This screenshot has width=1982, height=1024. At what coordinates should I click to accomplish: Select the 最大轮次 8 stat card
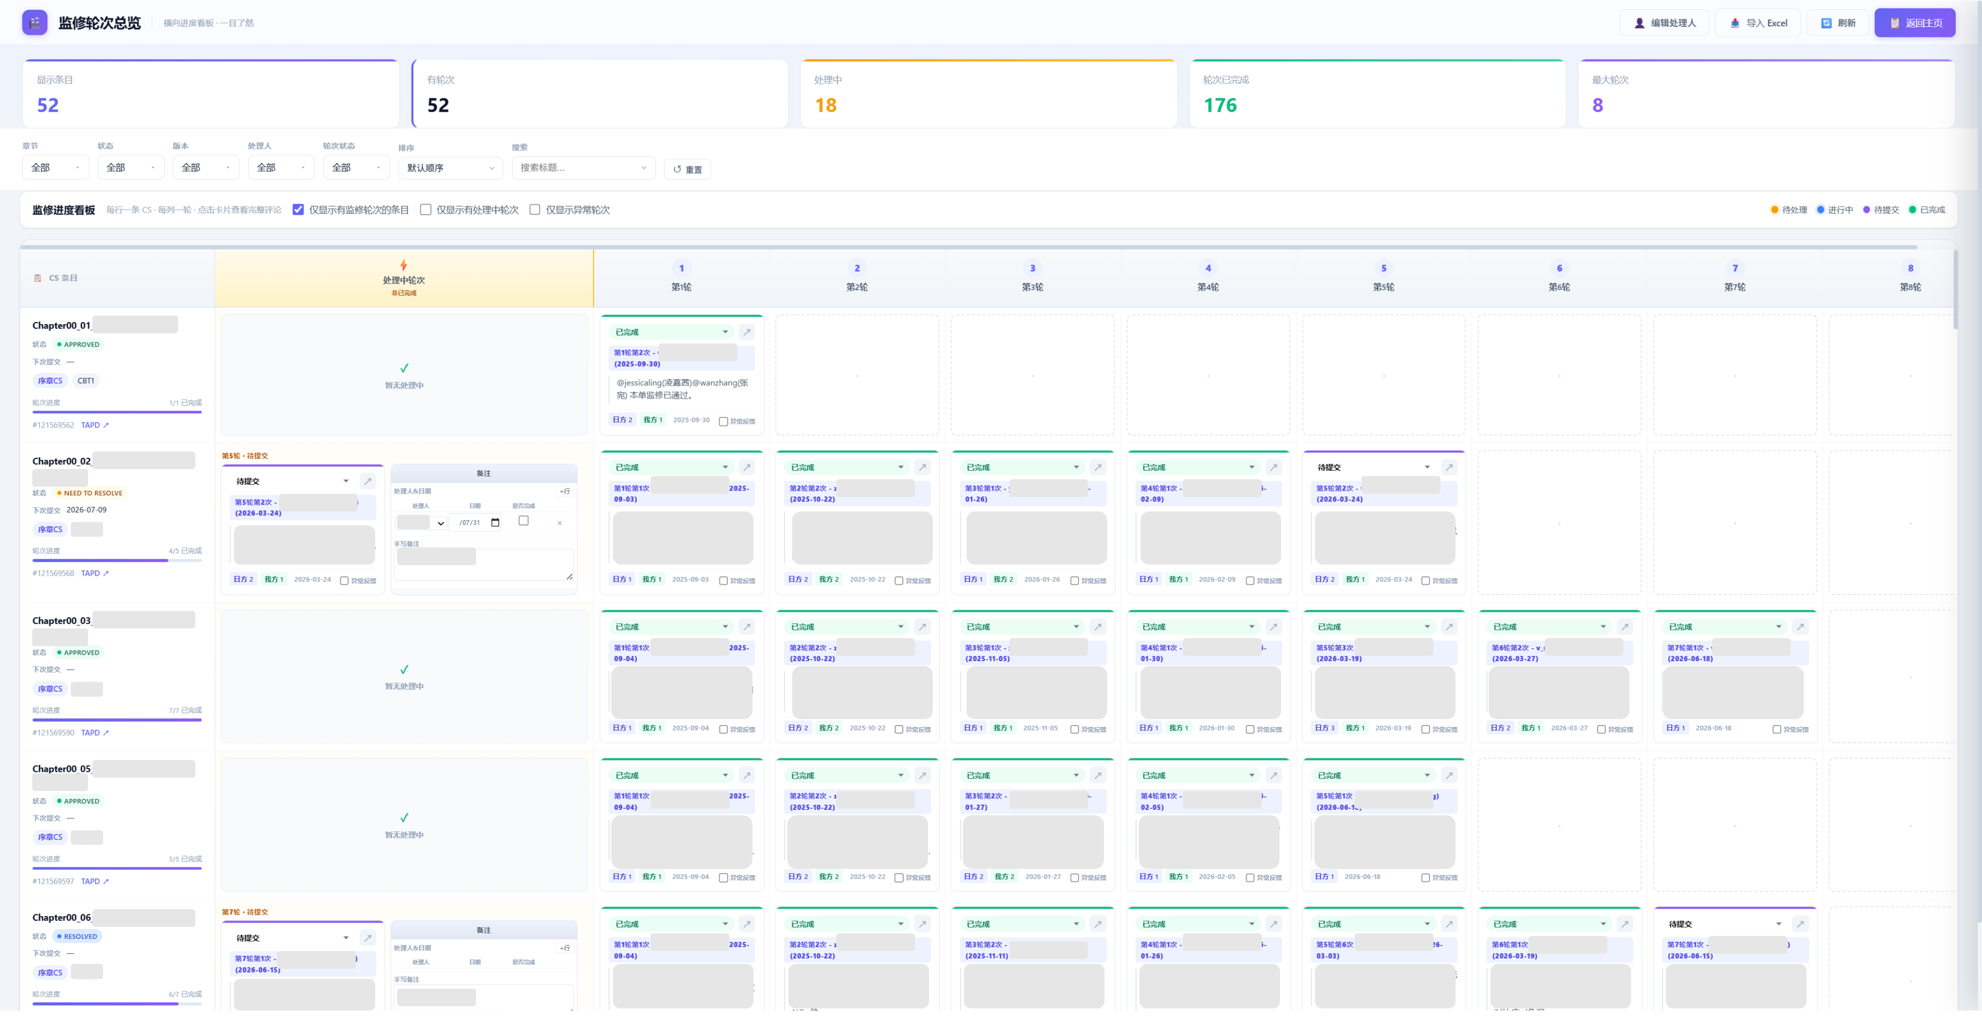1767,94
